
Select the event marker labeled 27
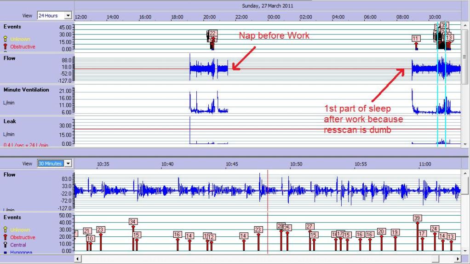pos(310,226)
